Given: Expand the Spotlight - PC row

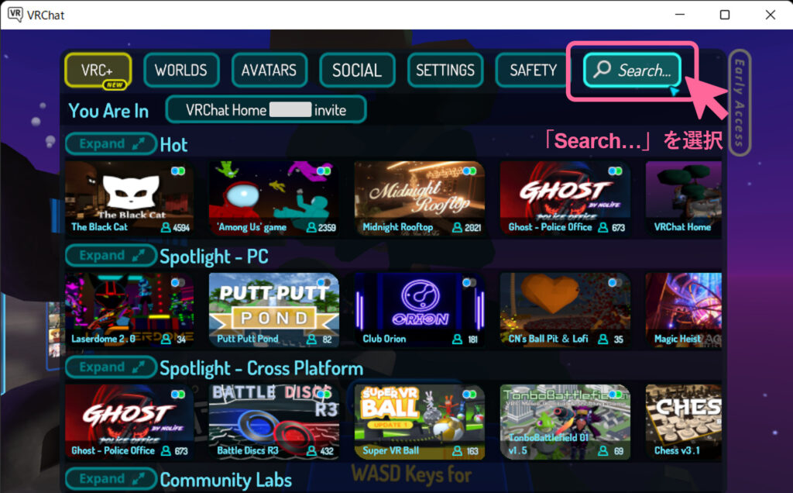Looking at the screenshot, I should (x=111, y=256).
